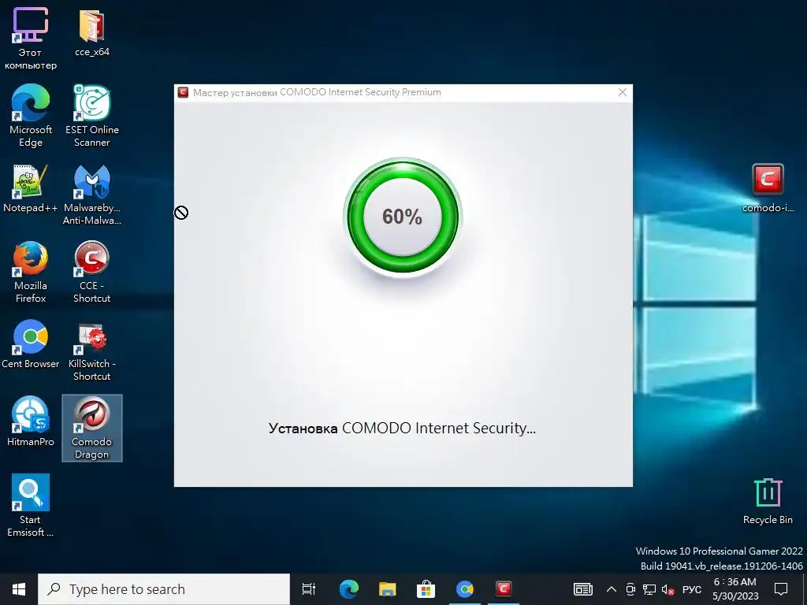Open the network status tray icon

coord(649,589)
